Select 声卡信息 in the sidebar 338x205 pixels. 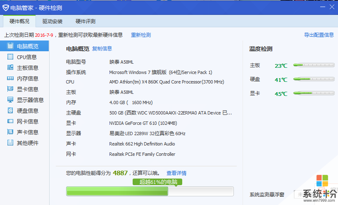pos(24,132)
